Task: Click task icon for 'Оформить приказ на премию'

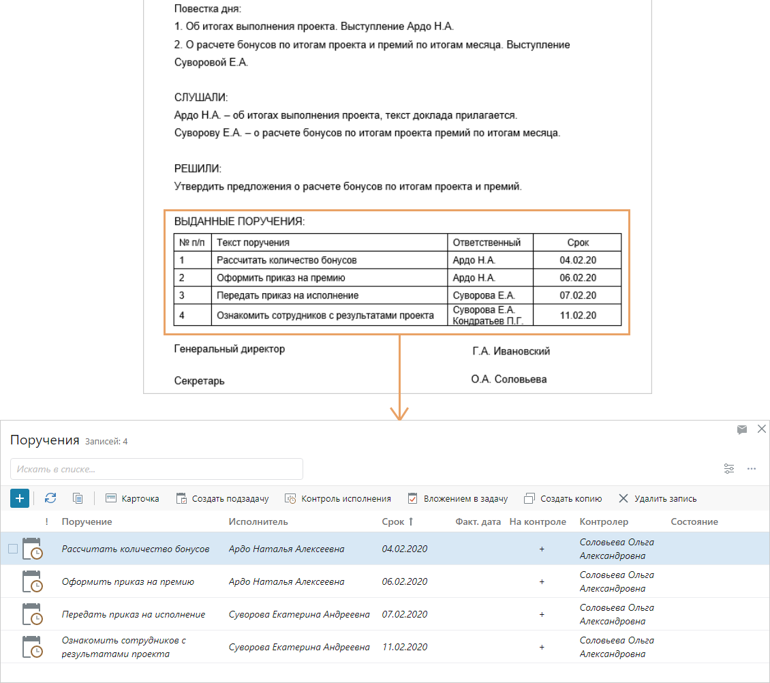Action: click(32, 581)
